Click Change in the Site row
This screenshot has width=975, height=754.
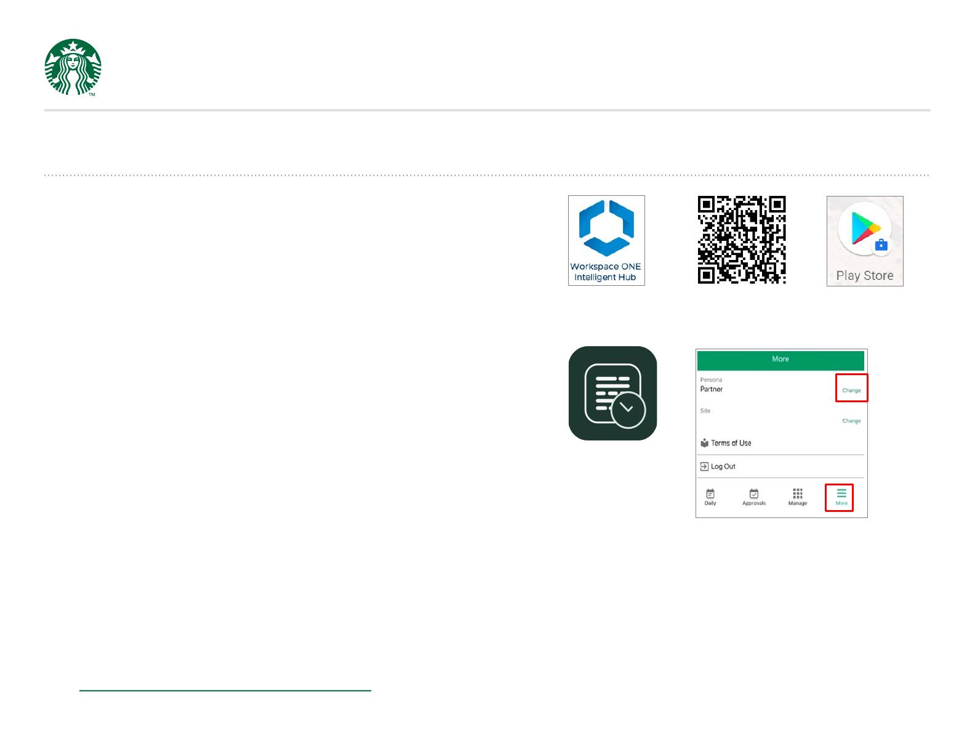(x=851, y=421)
